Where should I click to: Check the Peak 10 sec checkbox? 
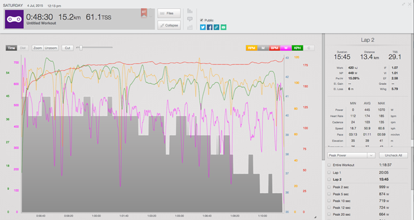329,201
